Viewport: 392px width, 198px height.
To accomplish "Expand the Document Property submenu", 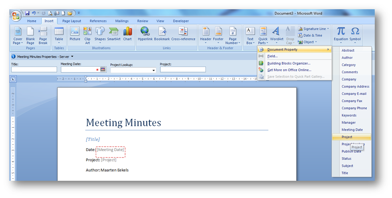I will click(x=295, y=50).
